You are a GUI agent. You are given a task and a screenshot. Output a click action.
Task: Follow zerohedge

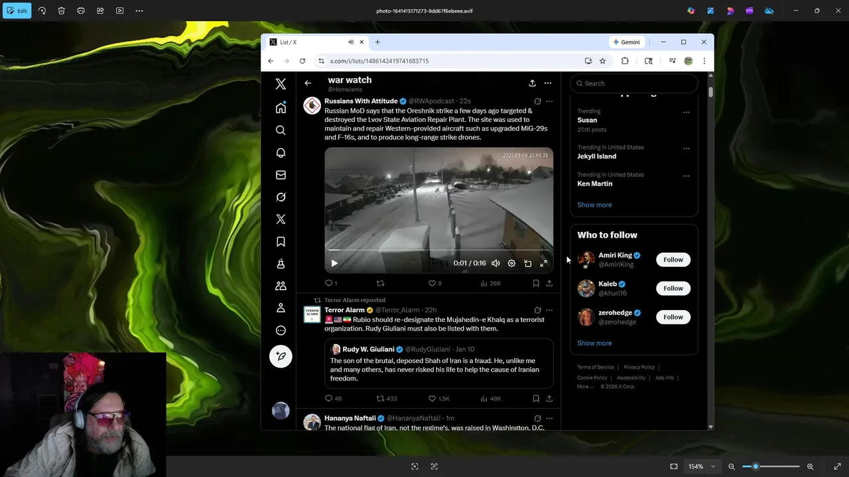coord(673,317)
